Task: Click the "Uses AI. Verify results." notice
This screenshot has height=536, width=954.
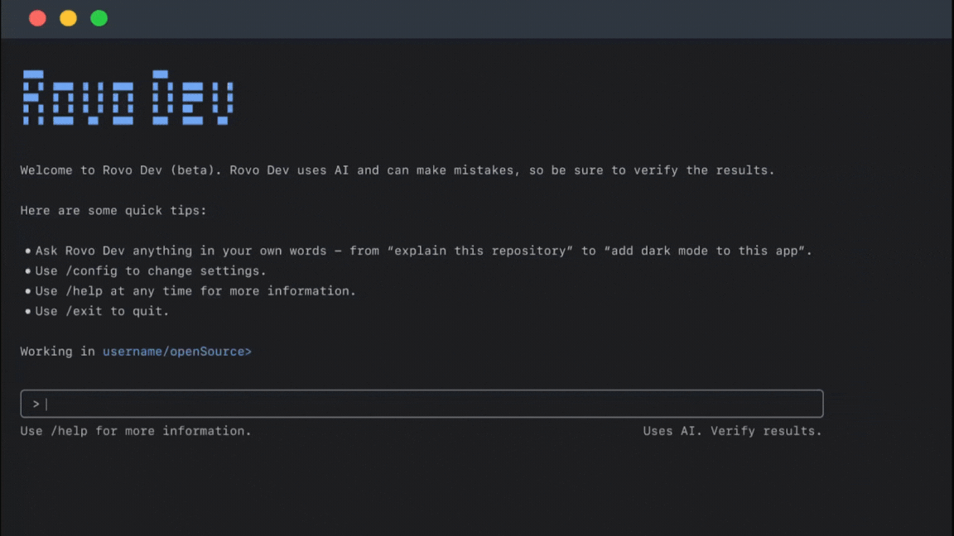Action: [732, 431]
